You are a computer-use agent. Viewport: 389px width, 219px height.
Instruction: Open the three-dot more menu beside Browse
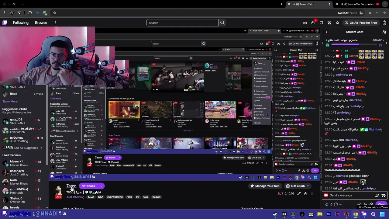[x=55, y=23]
